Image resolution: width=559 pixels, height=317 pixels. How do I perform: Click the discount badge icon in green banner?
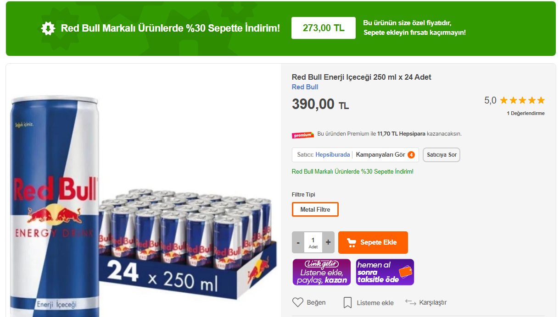coord(48,28)
